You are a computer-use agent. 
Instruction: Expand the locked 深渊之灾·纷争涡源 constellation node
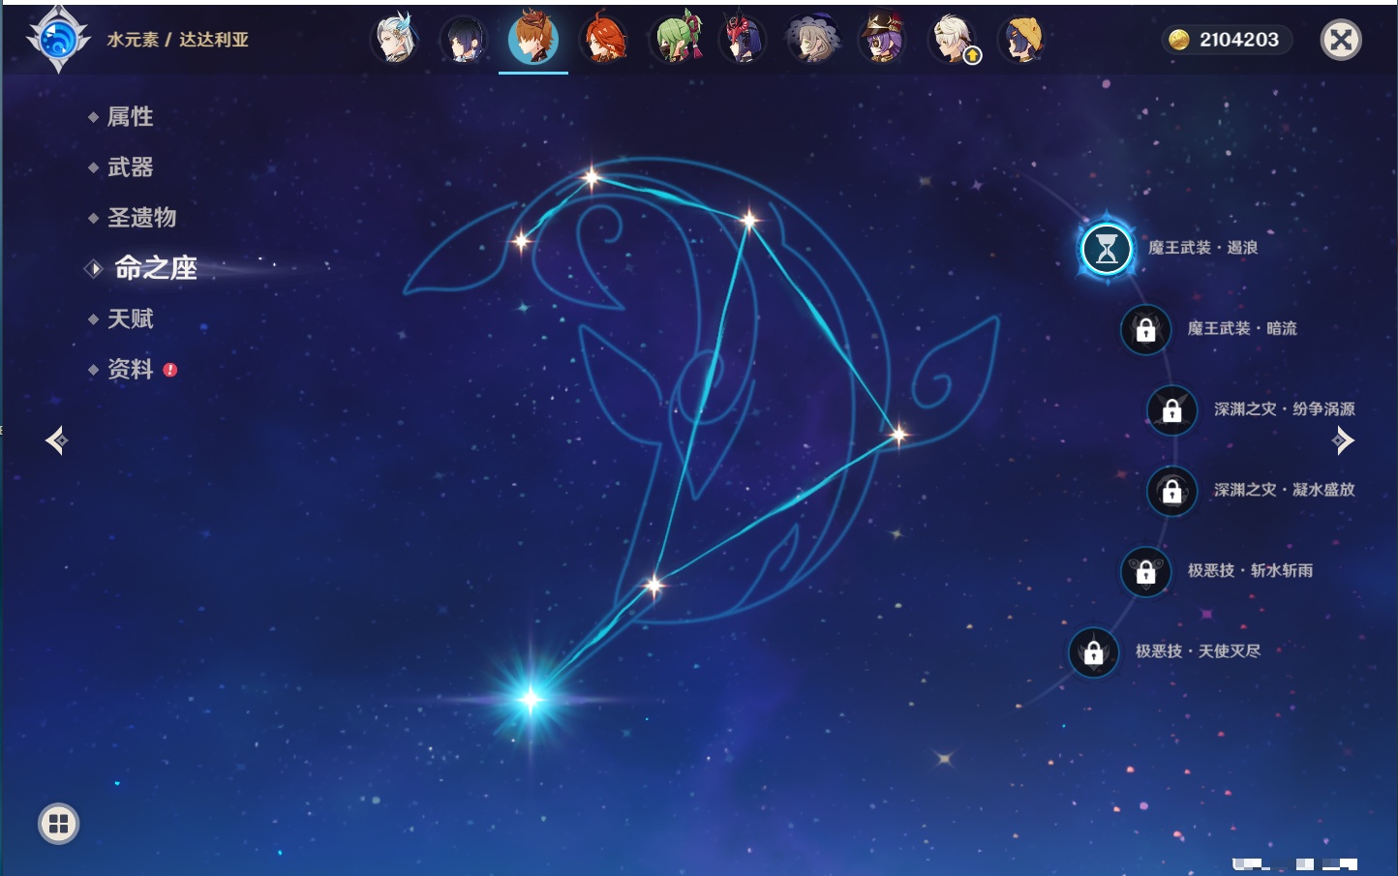click(1171, 409)
